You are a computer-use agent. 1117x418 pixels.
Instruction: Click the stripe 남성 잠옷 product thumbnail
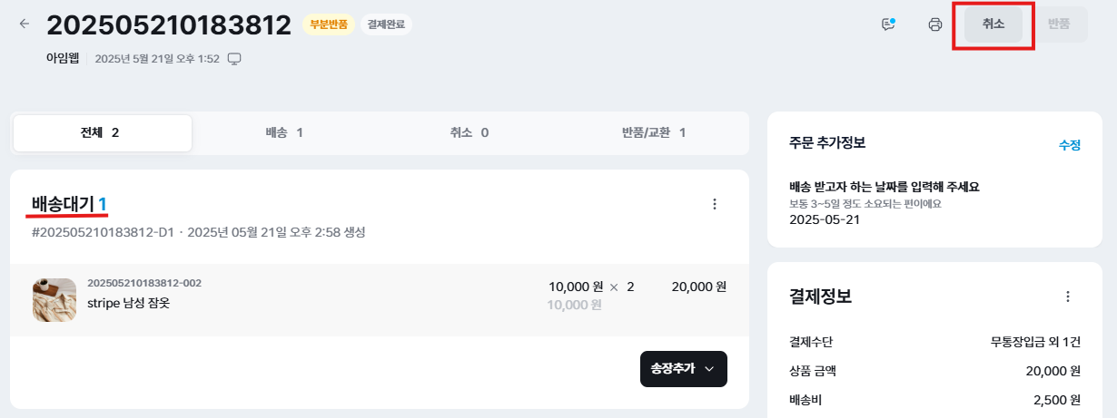[54, 300]
